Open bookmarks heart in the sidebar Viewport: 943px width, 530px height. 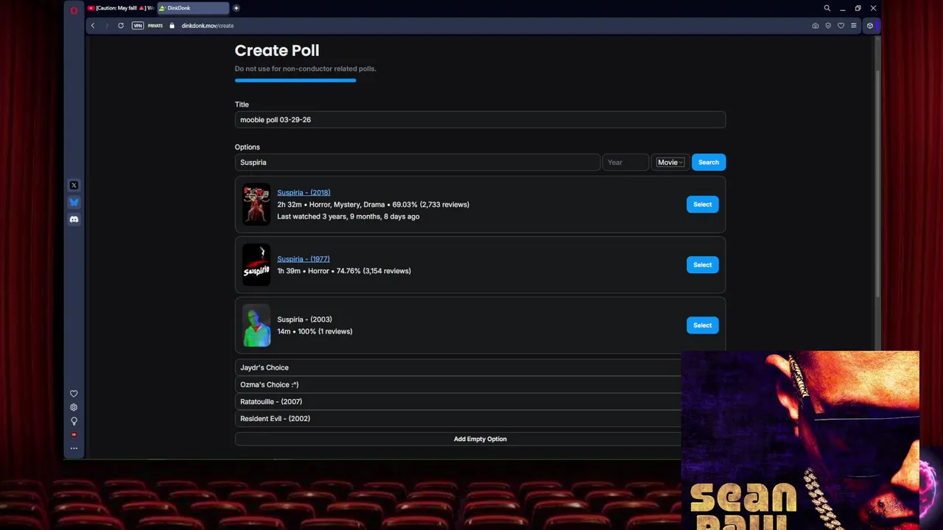coord(74,394)
